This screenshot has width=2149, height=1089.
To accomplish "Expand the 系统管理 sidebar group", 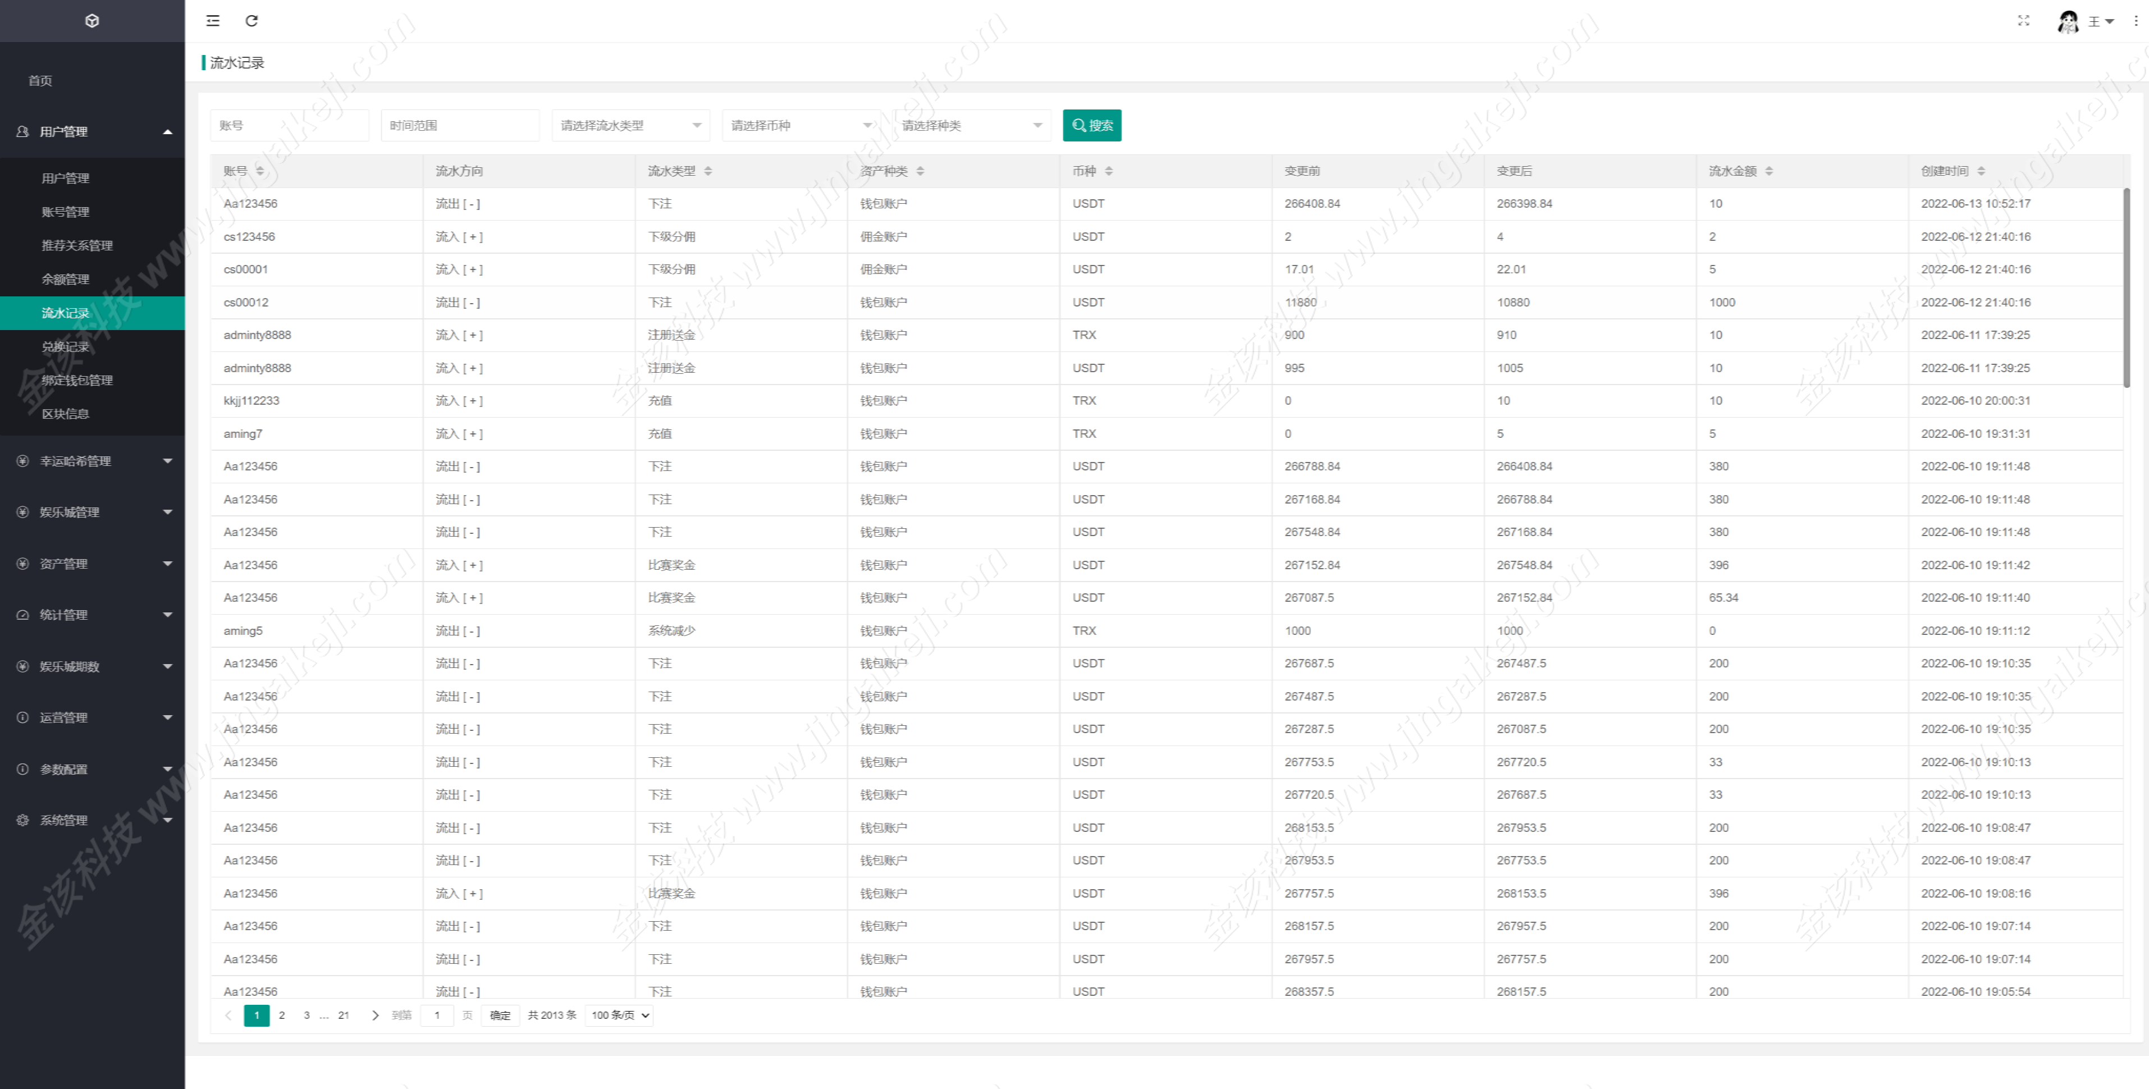I will 168,820.
